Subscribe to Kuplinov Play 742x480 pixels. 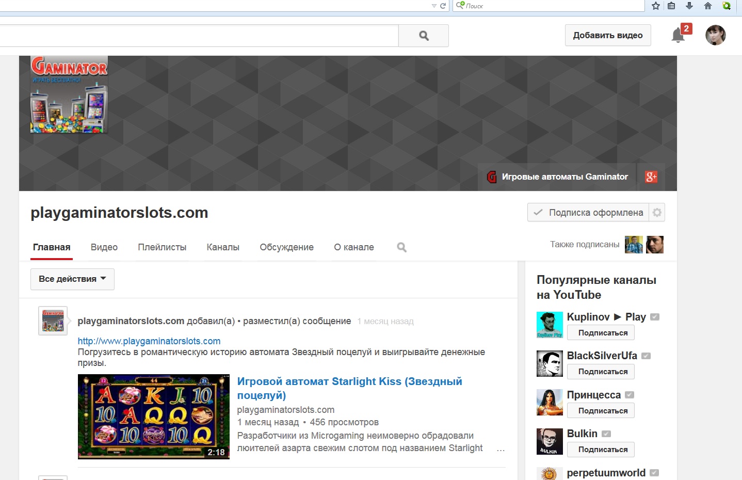(601, 333)
